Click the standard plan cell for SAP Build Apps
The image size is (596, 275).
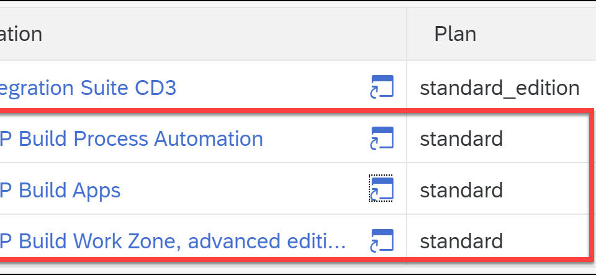click(461, 190)
